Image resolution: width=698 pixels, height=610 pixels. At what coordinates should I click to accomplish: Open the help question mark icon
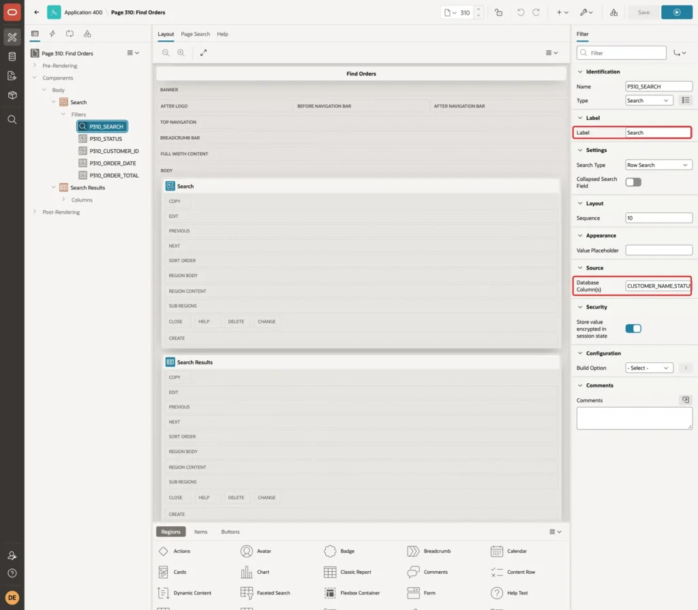[12, 573]
